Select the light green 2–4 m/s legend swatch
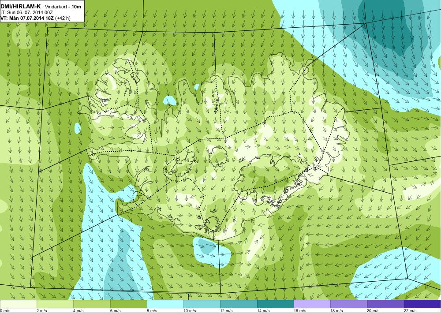441x313 pixels. pos(55,304)
